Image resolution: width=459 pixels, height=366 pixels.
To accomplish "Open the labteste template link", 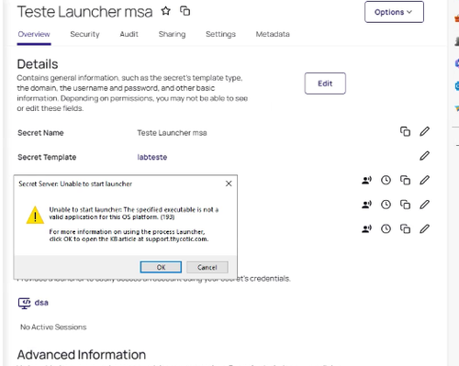I will (x=152, y=157).
